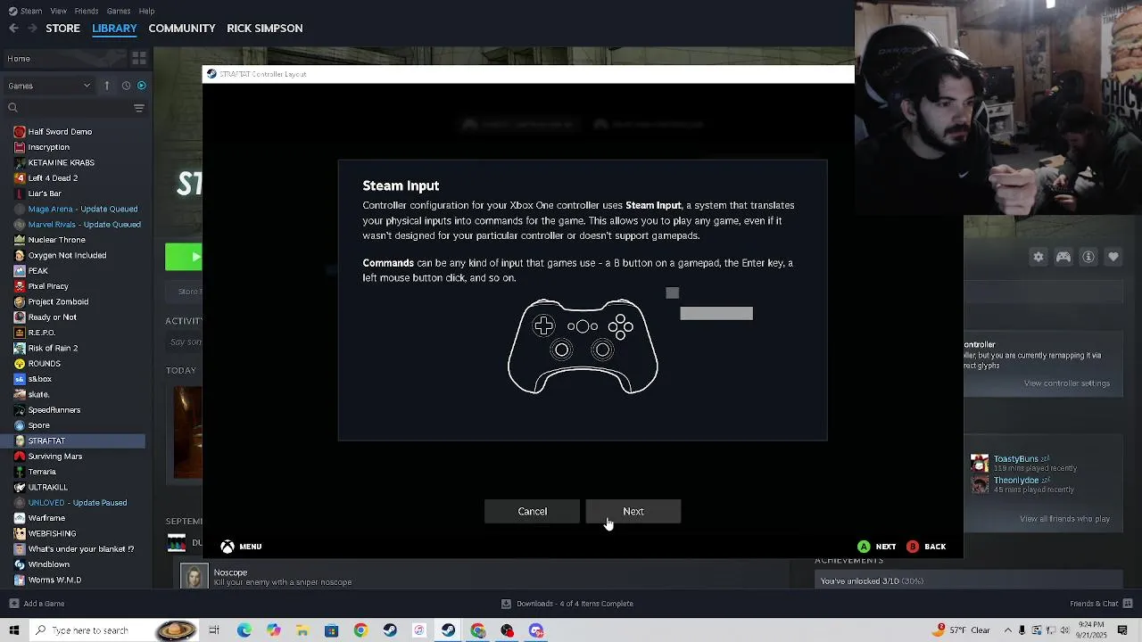Open the game settings gear icon
1142x642 pixels.
pos(1039,257)
